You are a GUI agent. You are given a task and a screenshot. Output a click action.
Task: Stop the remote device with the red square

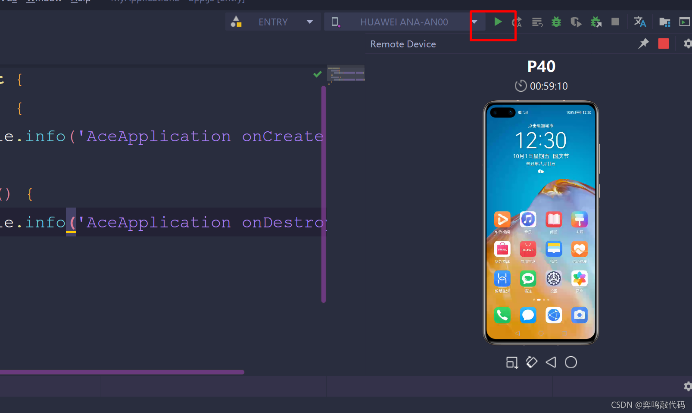[x=664, y=43]
